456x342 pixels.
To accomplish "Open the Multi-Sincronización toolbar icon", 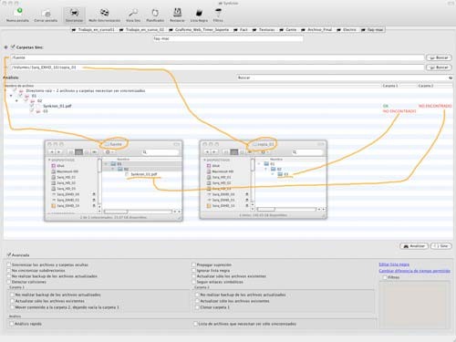I will click(x=104, y=14).
